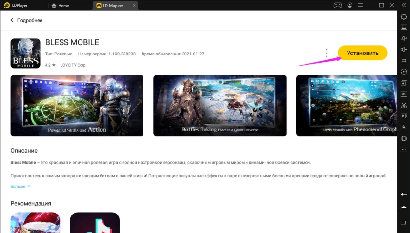The image size is (410, 233).
Task: Install APK file icon
Action: pyautogui.click(x=404, y=94)
